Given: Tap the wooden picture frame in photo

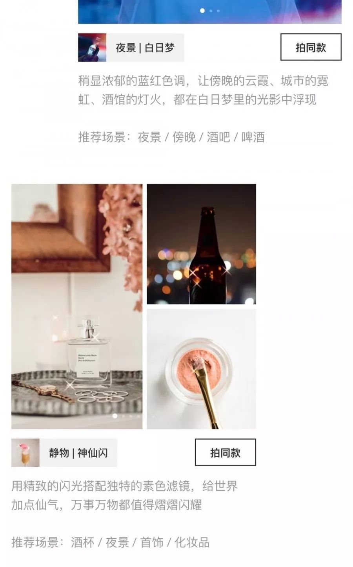Looking at the screenshot, I should (59, 228).
